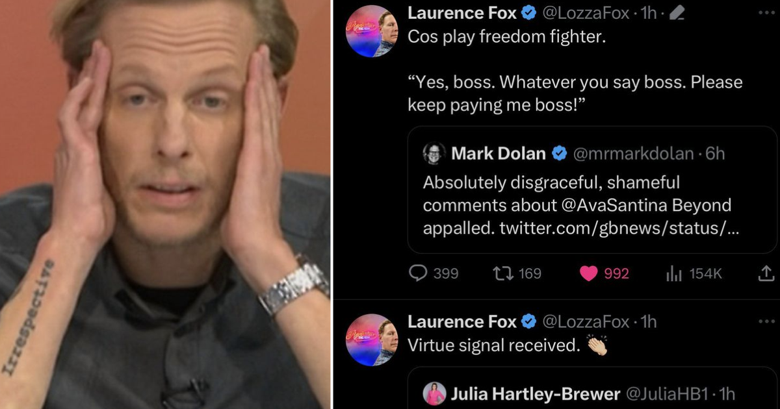
Task: Click Mark Dolan's verified badge
Action: (559, 154)
